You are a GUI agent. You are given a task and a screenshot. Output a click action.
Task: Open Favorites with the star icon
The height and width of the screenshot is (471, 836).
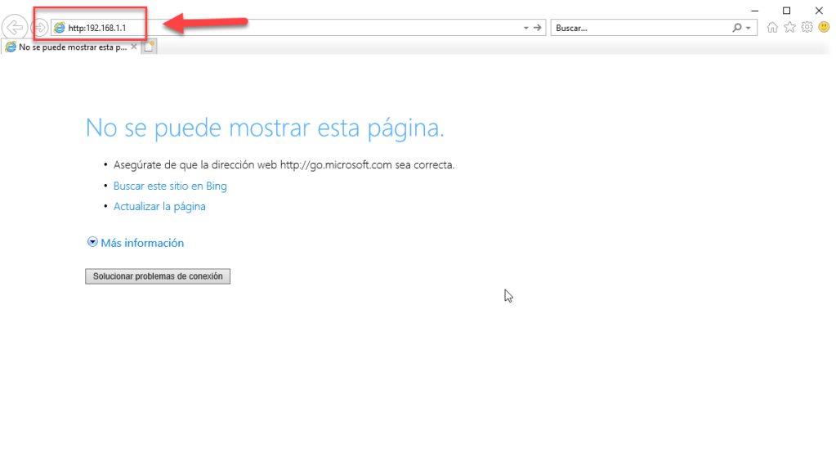(x=789, y=28)
